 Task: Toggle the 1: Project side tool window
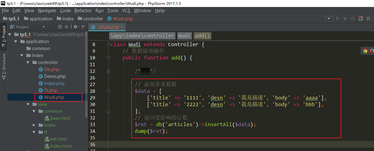coord(4,36)
